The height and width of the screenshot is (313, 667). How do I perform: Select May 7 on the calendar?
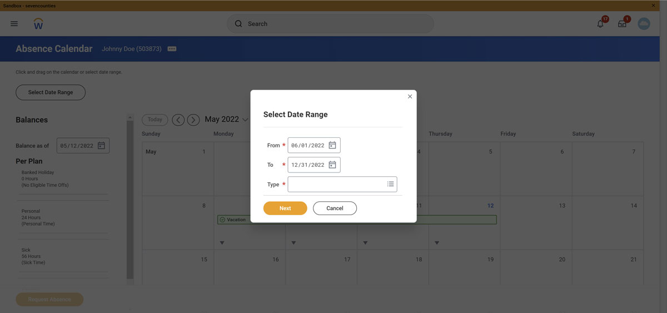(608, 169)
